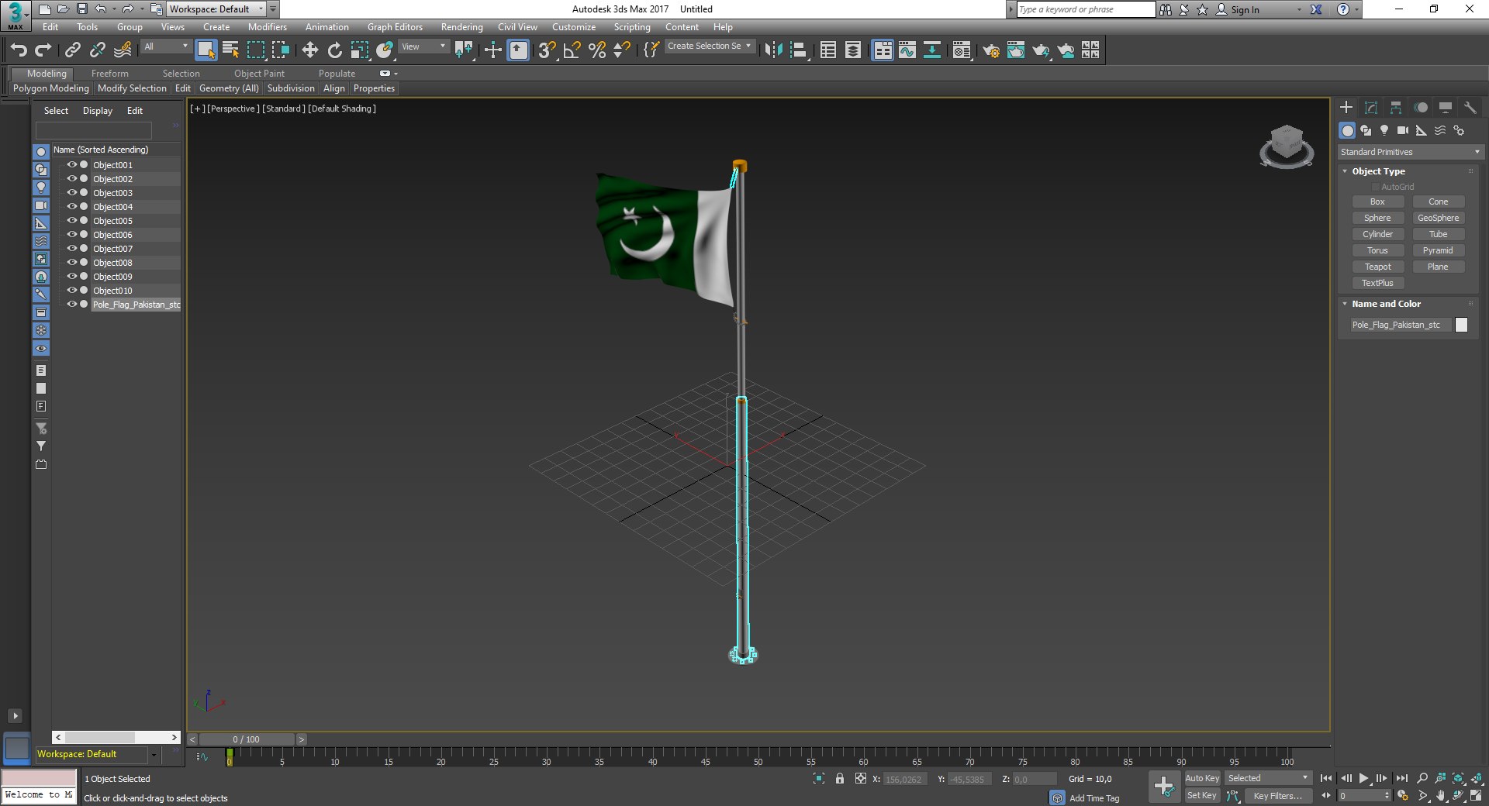Open the Mirror tool
This screenshot has width=1489, height=806.
tap(773, 50)
